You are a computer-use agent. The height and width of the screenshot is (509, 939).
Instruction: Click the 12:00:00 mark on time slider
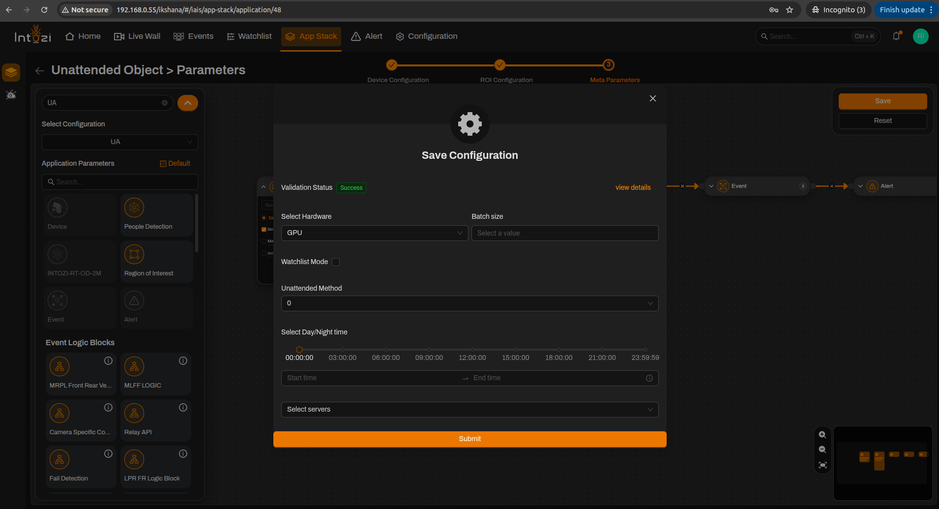(x=472, y=350)
